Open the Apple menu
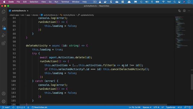The height and width of the screenshot is (109, 193). coord(4,2)
